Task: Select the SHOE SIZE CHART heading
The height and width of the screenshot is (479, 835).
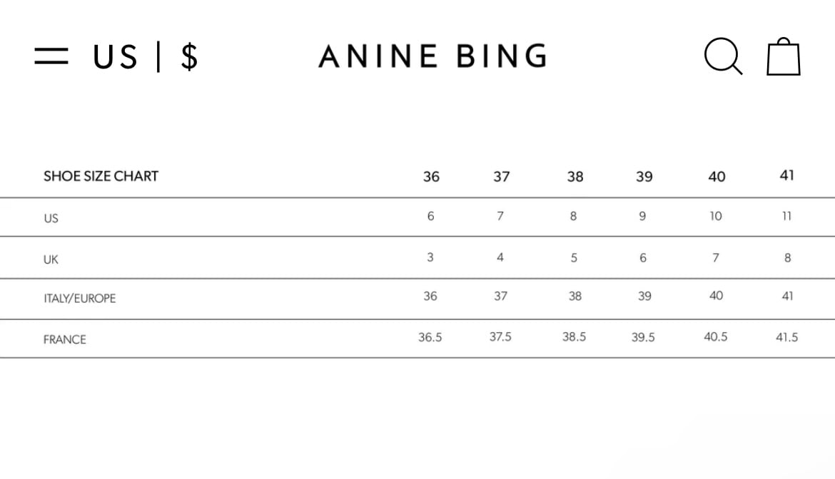Action: [x=101, y=176]
